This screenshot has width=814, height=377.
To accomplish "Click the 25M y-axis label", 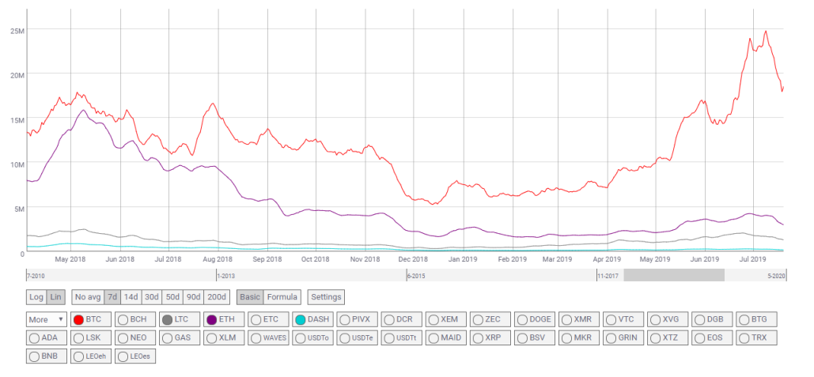I will pyautogui.click(x=17, y=31).
